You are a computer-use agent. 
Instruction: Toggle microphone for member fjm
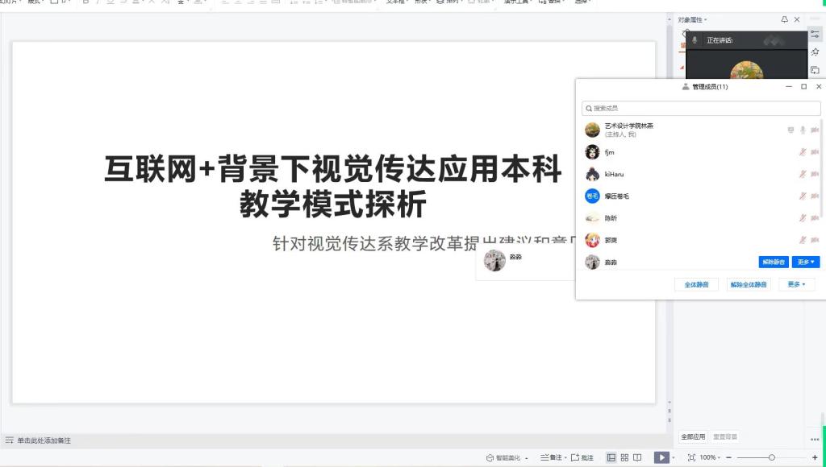tap(803, 152)
